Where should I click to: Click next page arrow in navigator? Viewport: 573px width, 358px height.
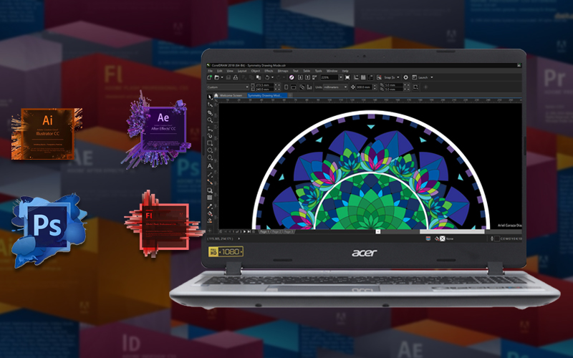point(245,231)
